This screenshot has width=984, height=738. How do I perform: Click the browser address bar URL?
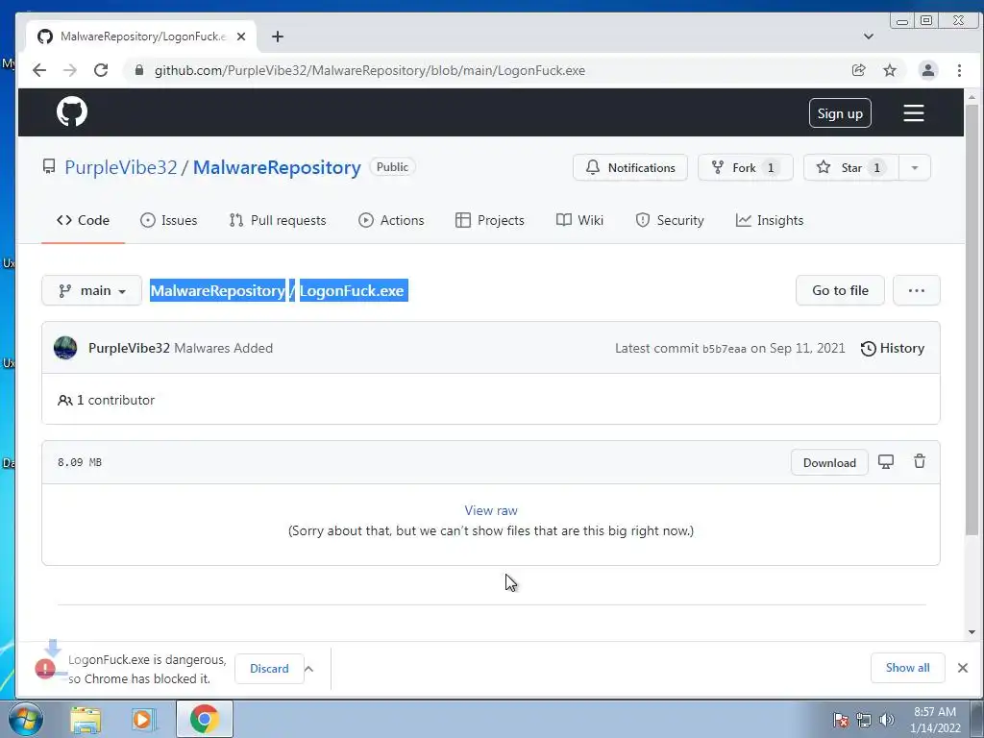pos(370,70)
